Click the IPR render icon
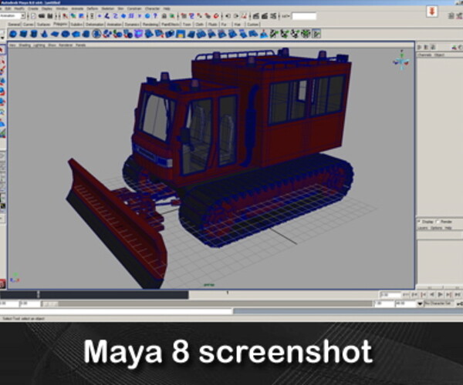Screen dimensions: 463x385 tap(265, 16)
